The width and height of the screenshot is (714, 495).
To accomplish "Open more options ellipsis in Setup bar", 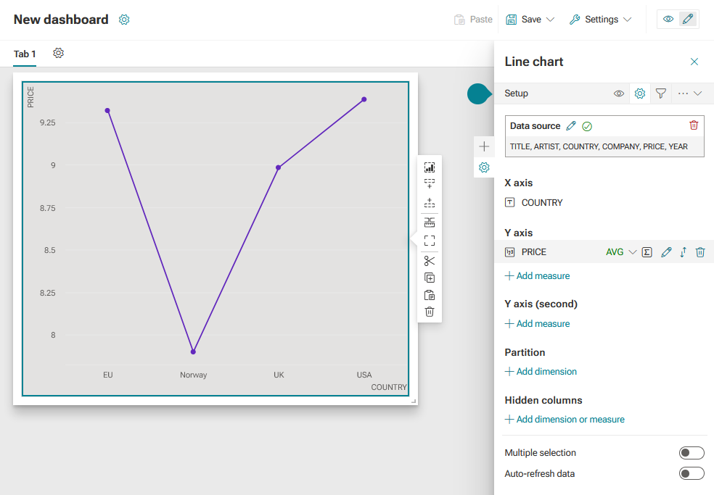I will (x=683, y=93).
